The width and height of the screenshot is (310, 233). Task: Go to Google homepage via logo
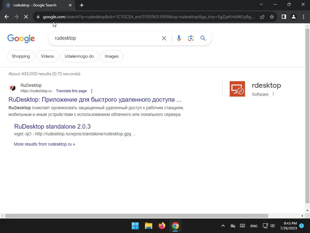coord(21,39)
